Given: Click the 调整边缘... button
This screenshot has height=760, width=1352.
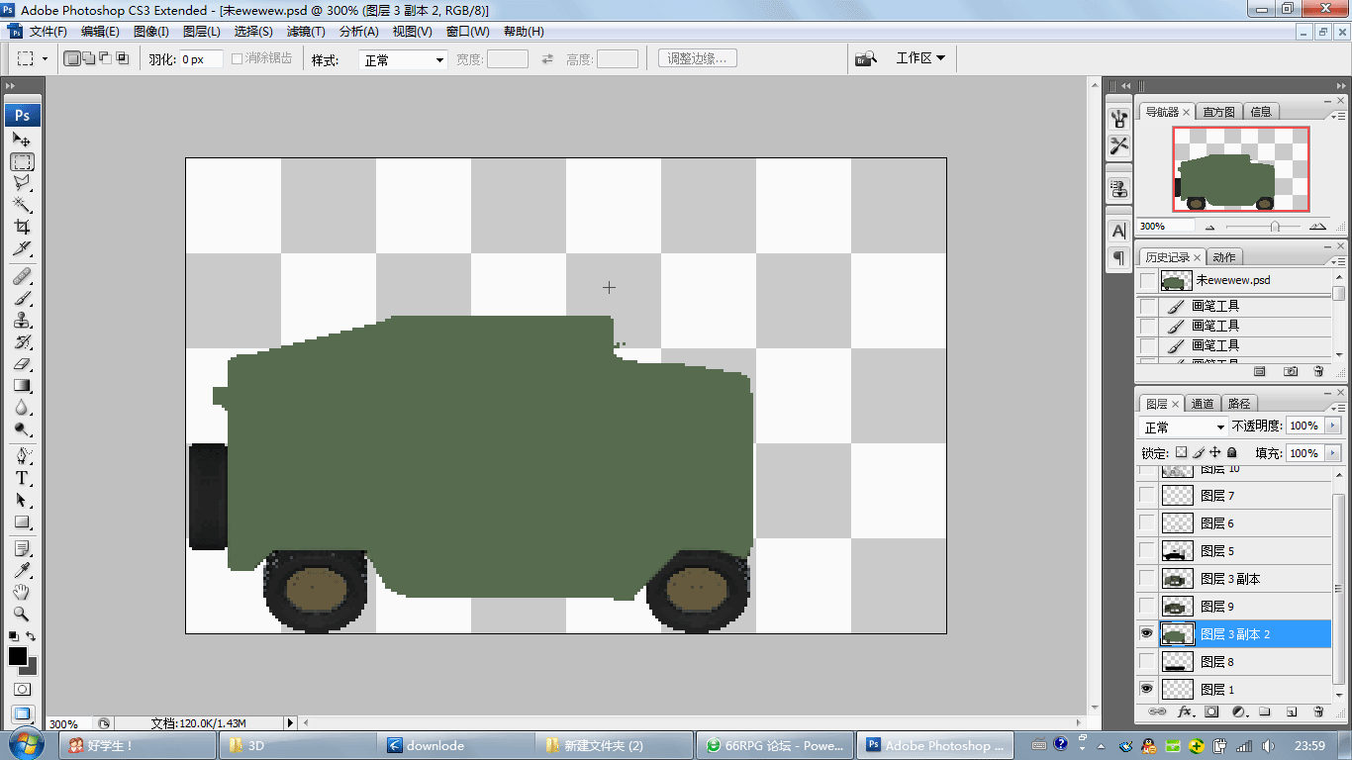Looking at the screenshot, I should (698, 58).
